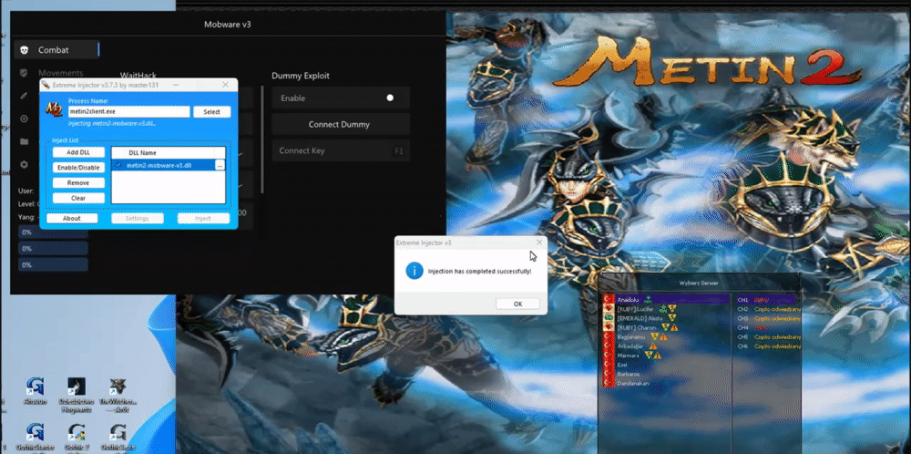
Task: Select channel CH1
Action: pos(765,300)
